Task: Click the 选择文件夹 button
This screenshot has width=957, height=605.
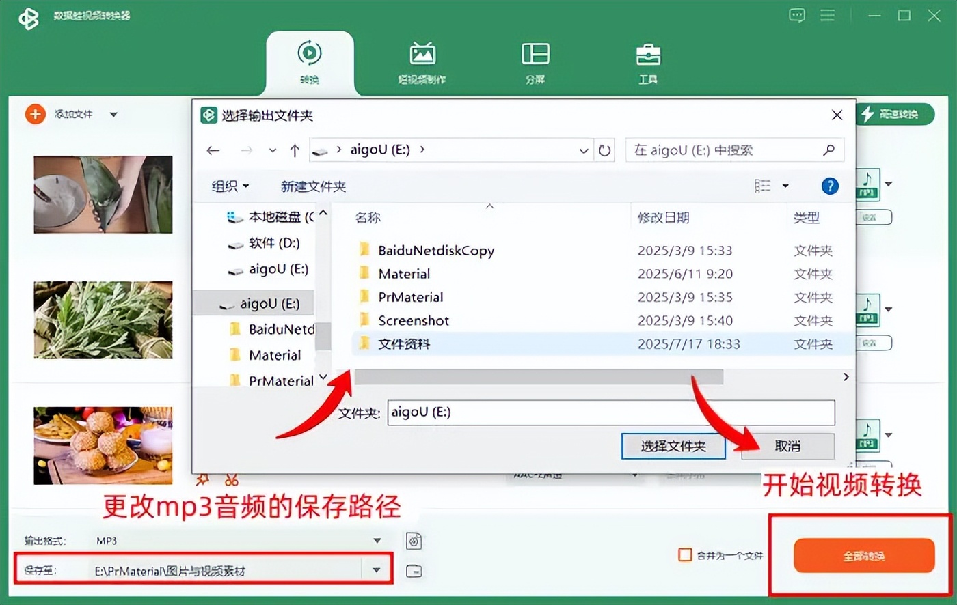Action: [x=673, y=447]
